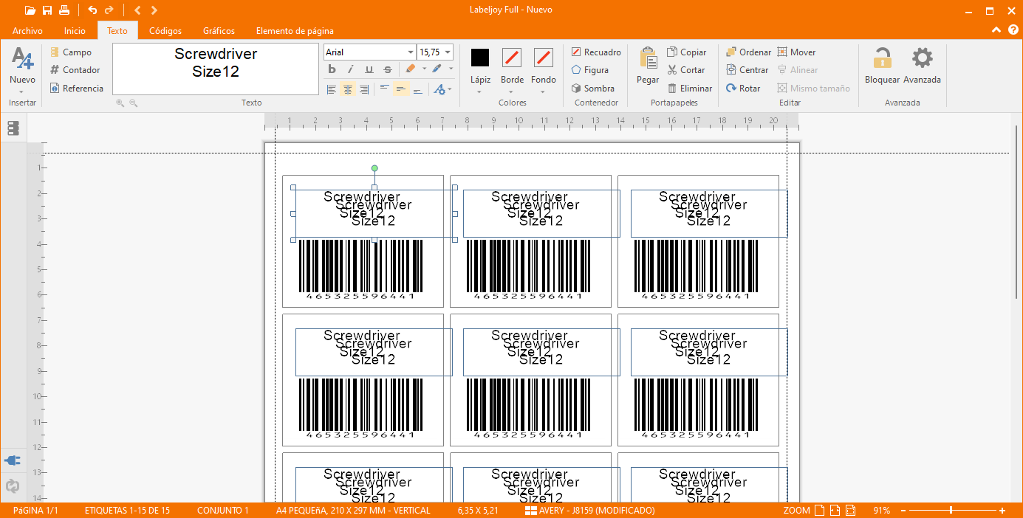Viewport: 1023px width, 518px height.
Task: Switch to the Gráficos tab
Action: 219,31
